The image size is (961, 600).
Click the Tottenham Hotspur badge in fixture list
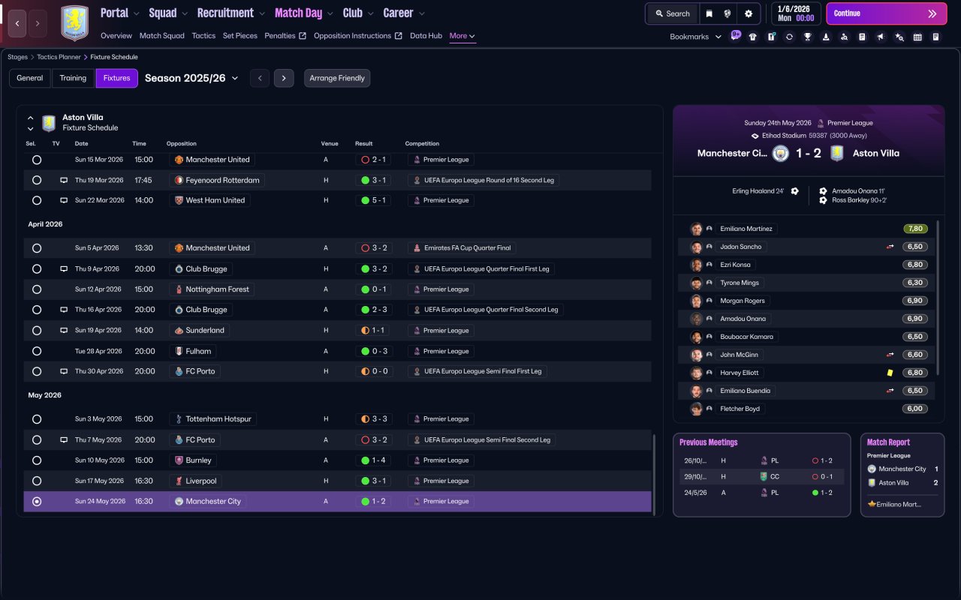click(x=179, y=419)
